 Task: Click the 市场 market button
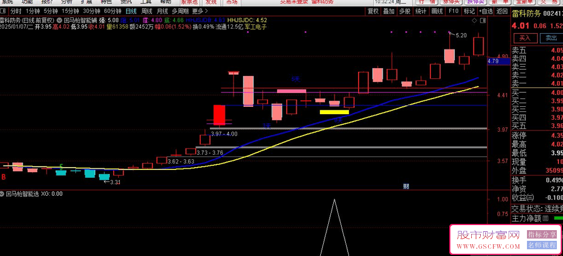pyautogui.click(x=232, y=2)
